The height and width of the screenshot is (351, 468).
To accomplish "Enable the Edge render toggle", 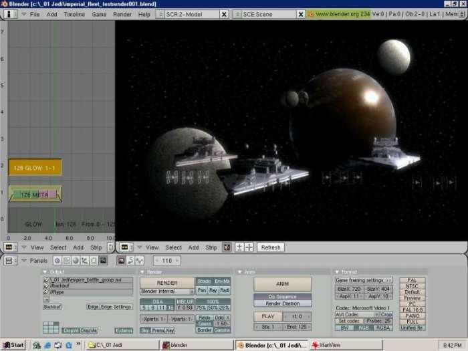I will coord(93,307).
